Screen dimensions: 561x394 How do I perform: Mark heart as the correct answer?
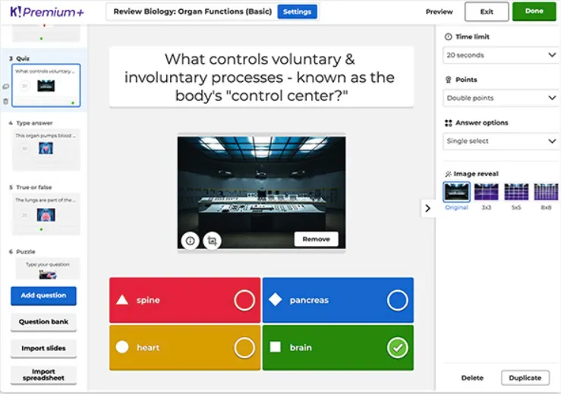click(244, 348)
